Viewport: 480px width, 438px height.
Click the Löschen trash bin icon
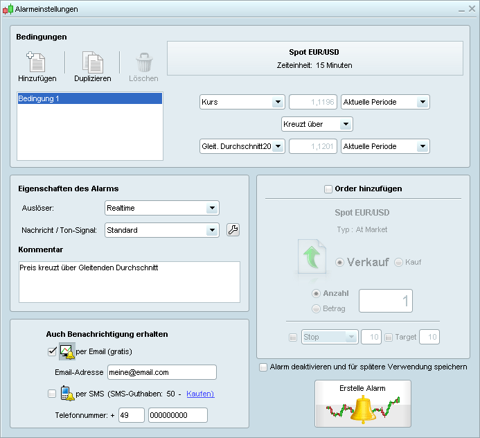coord(144,62)
